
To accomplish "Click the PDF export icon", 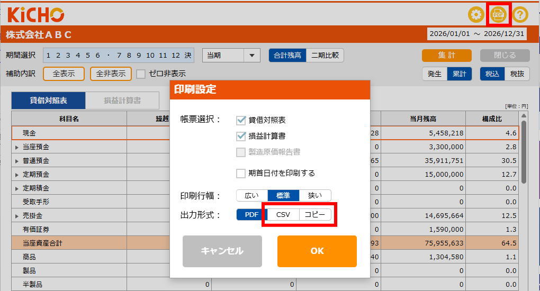I will pyautogui.click(x=498, y=14).
